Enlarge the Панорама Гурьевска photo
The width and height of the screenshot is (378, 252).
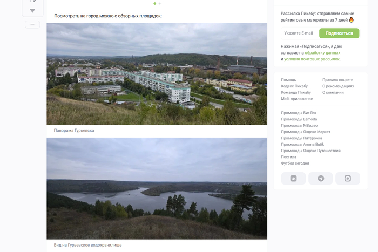pos(157,74)
